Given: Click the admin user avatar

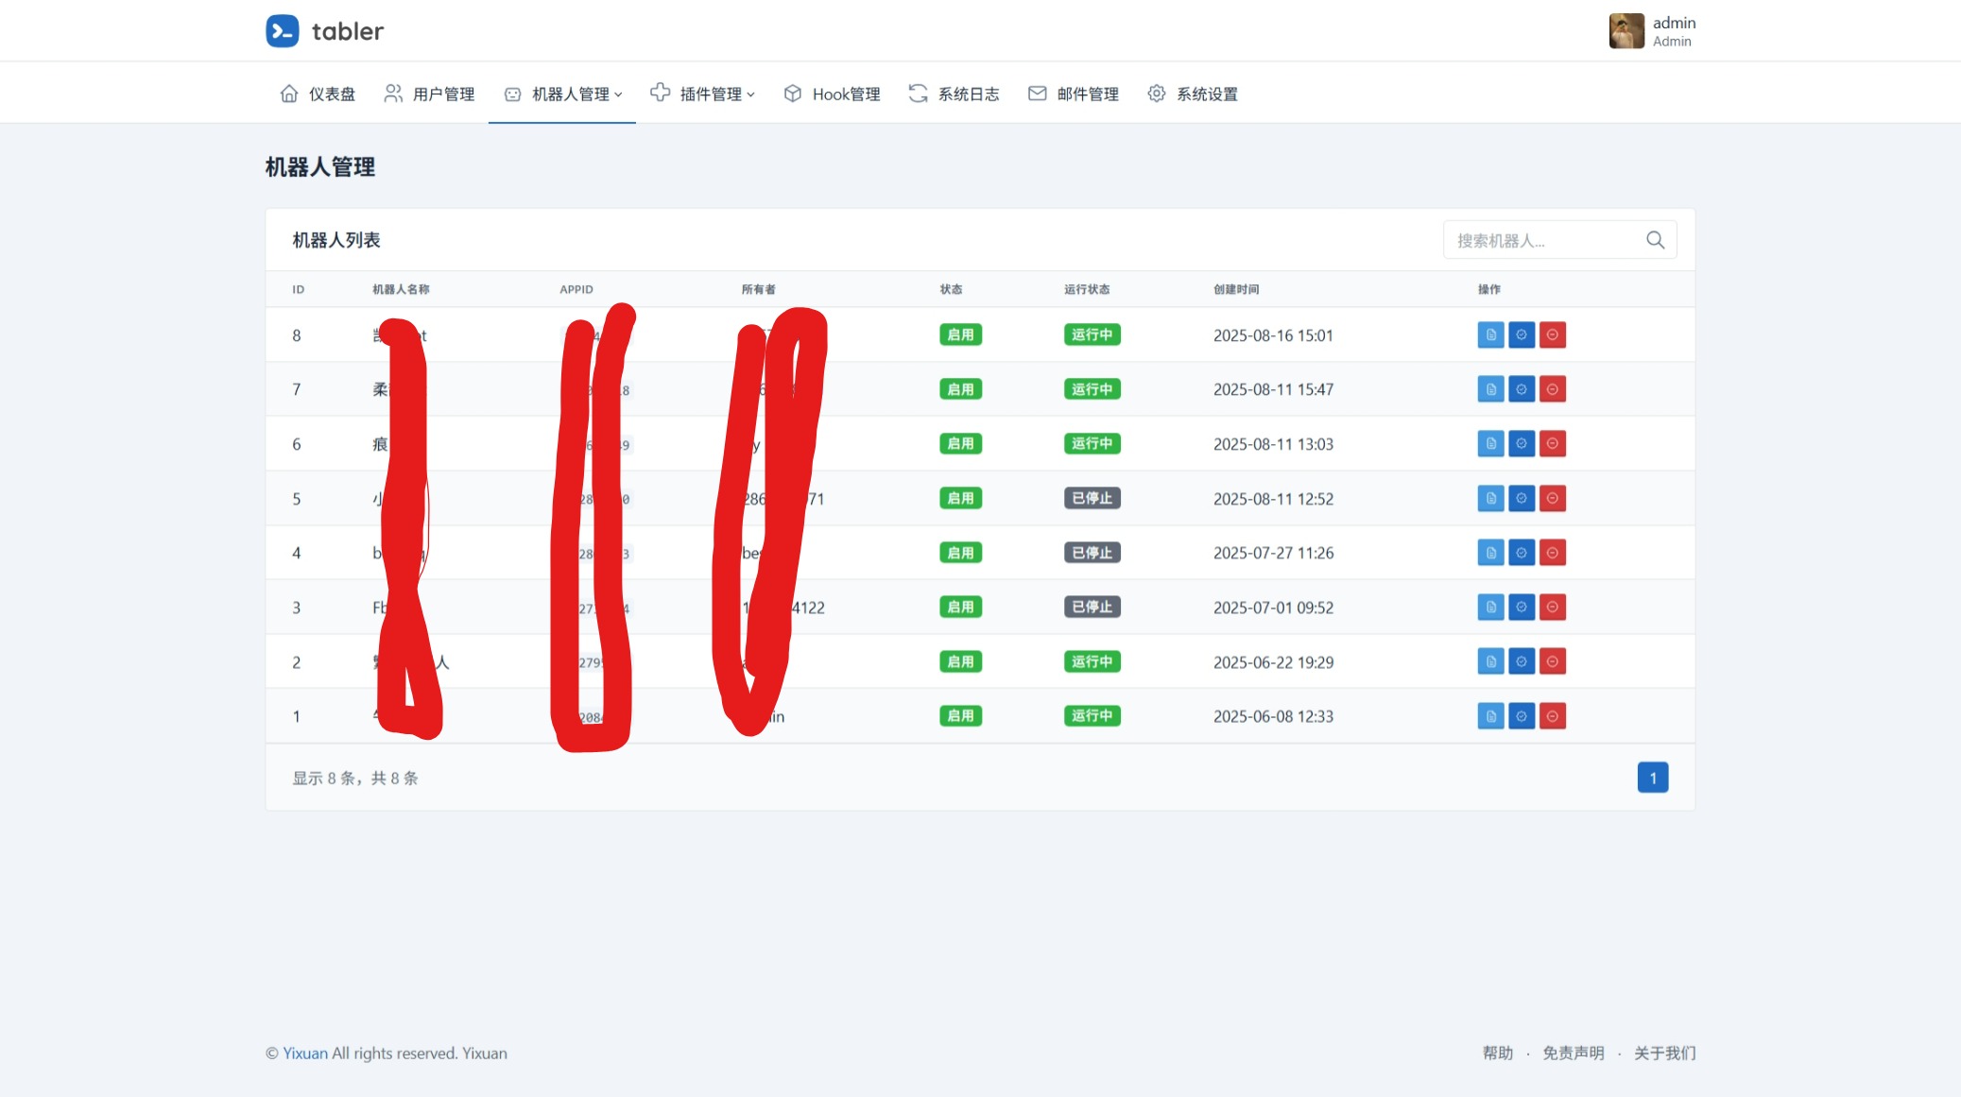Looking at the screenshot, I should (x=1626, y=31).
